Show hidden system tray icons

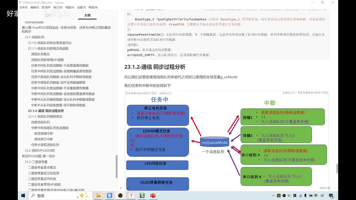[x=274, y=196]
